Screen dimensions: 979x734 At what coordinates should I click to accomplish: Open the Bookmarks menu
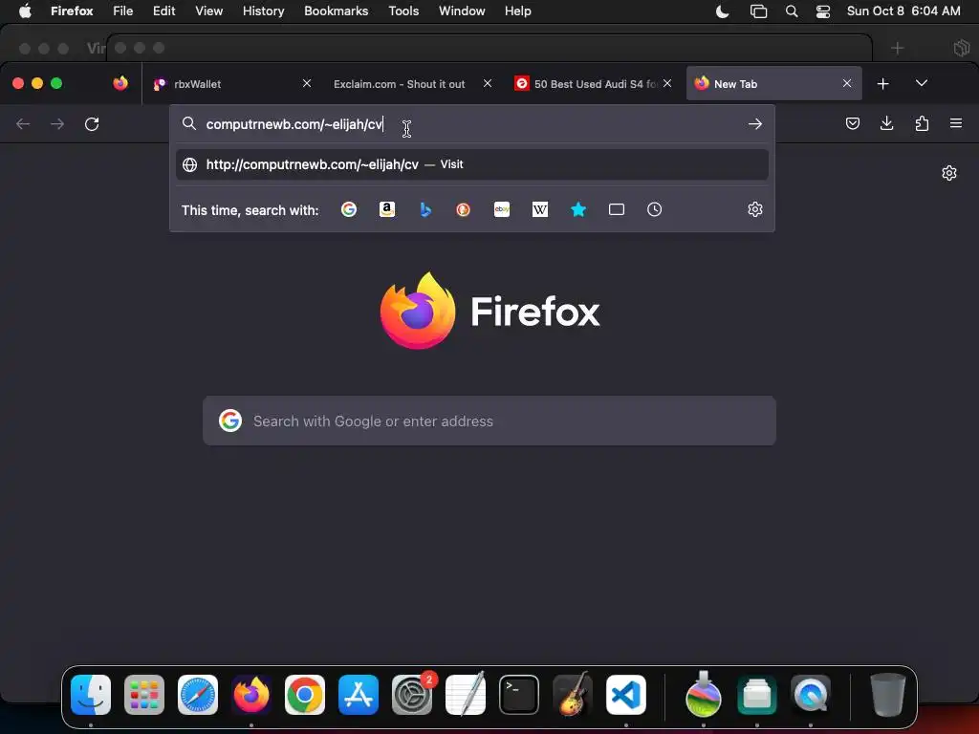pos(336,11)
